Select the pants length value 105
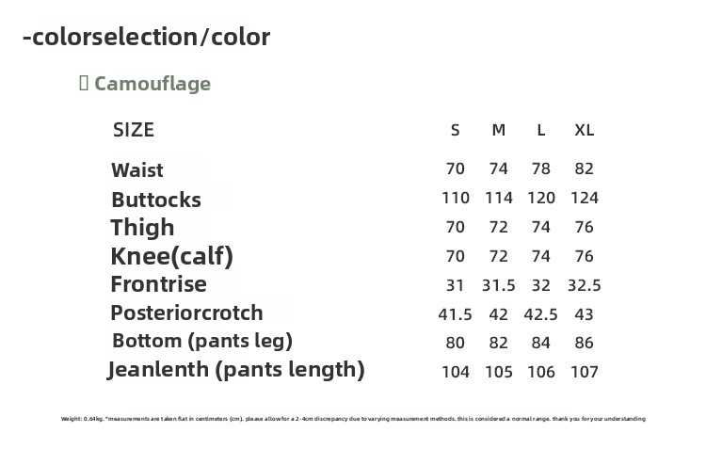 (499, 372)
